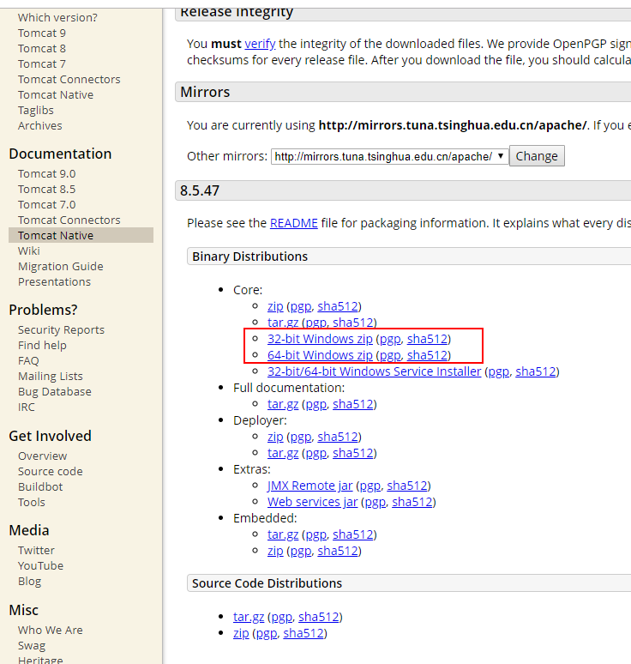Open Tomcat 9.0 documentation
Image resolution: width=631 pixels, height=664 pixels.
pos(46,173)
